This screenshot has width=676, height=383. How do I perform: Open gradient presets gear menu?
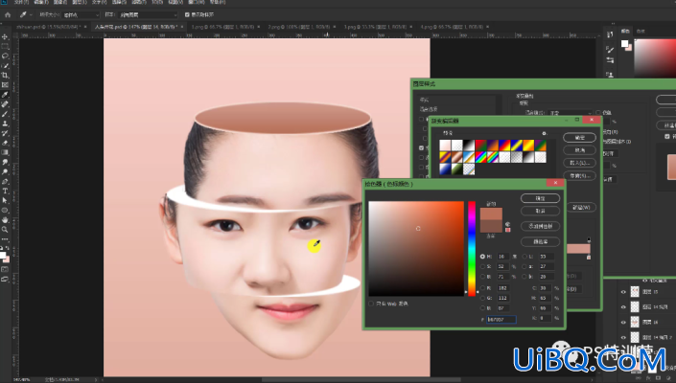pyautogui.click(x=544, y=133)
